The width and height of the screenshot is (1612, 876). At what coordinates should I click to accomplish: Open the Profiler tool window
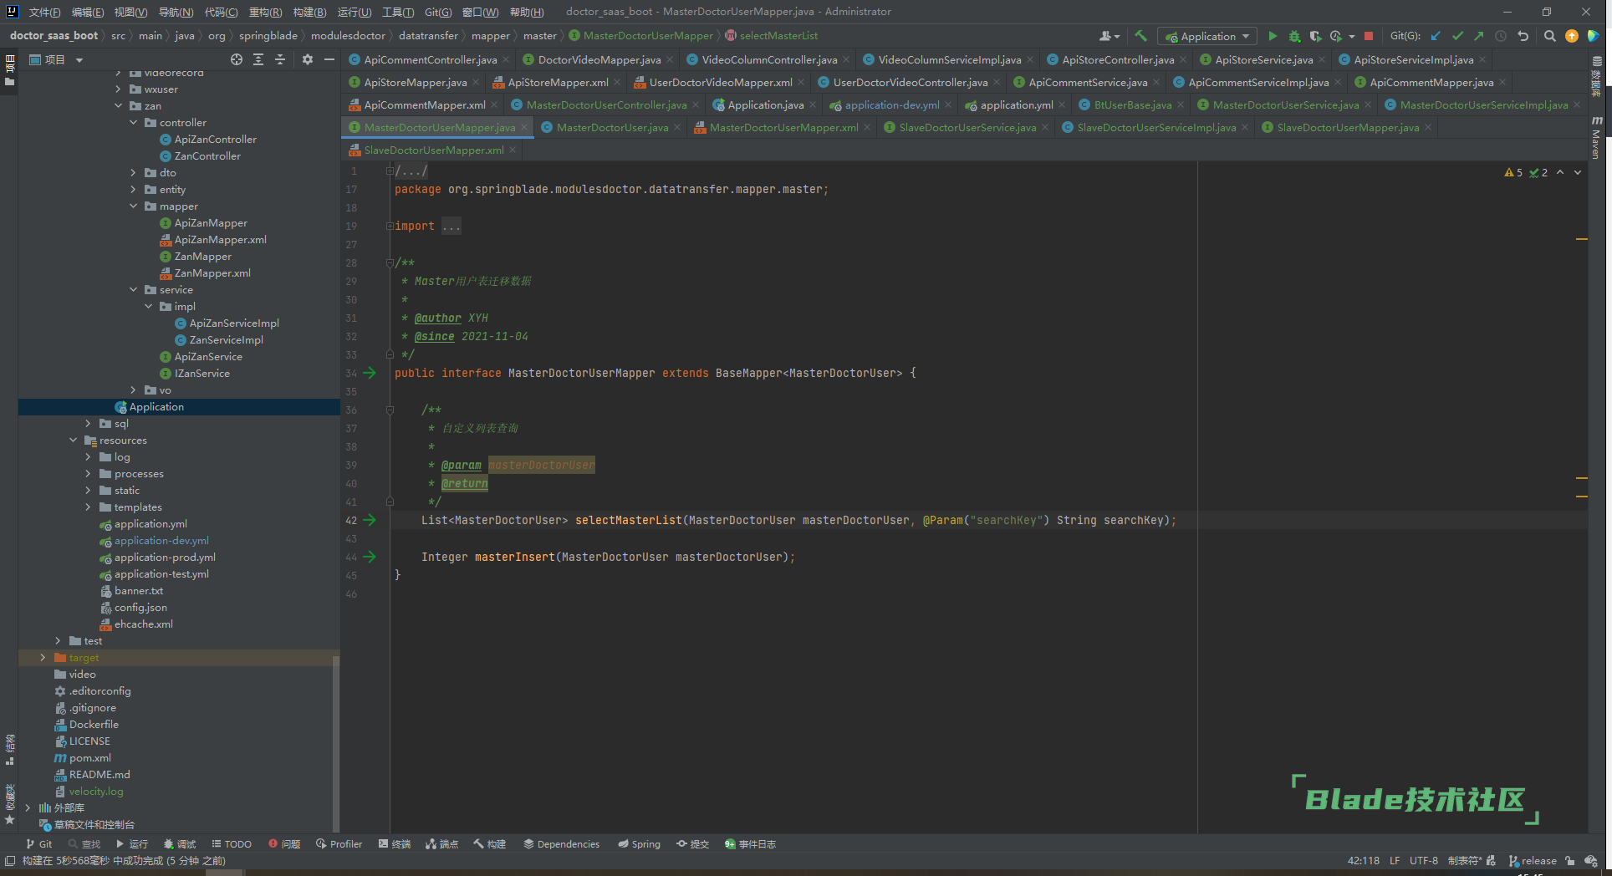pos(339,843)
